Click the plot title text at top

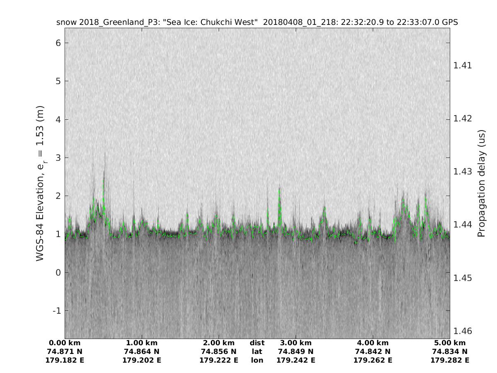coord(257,22)
